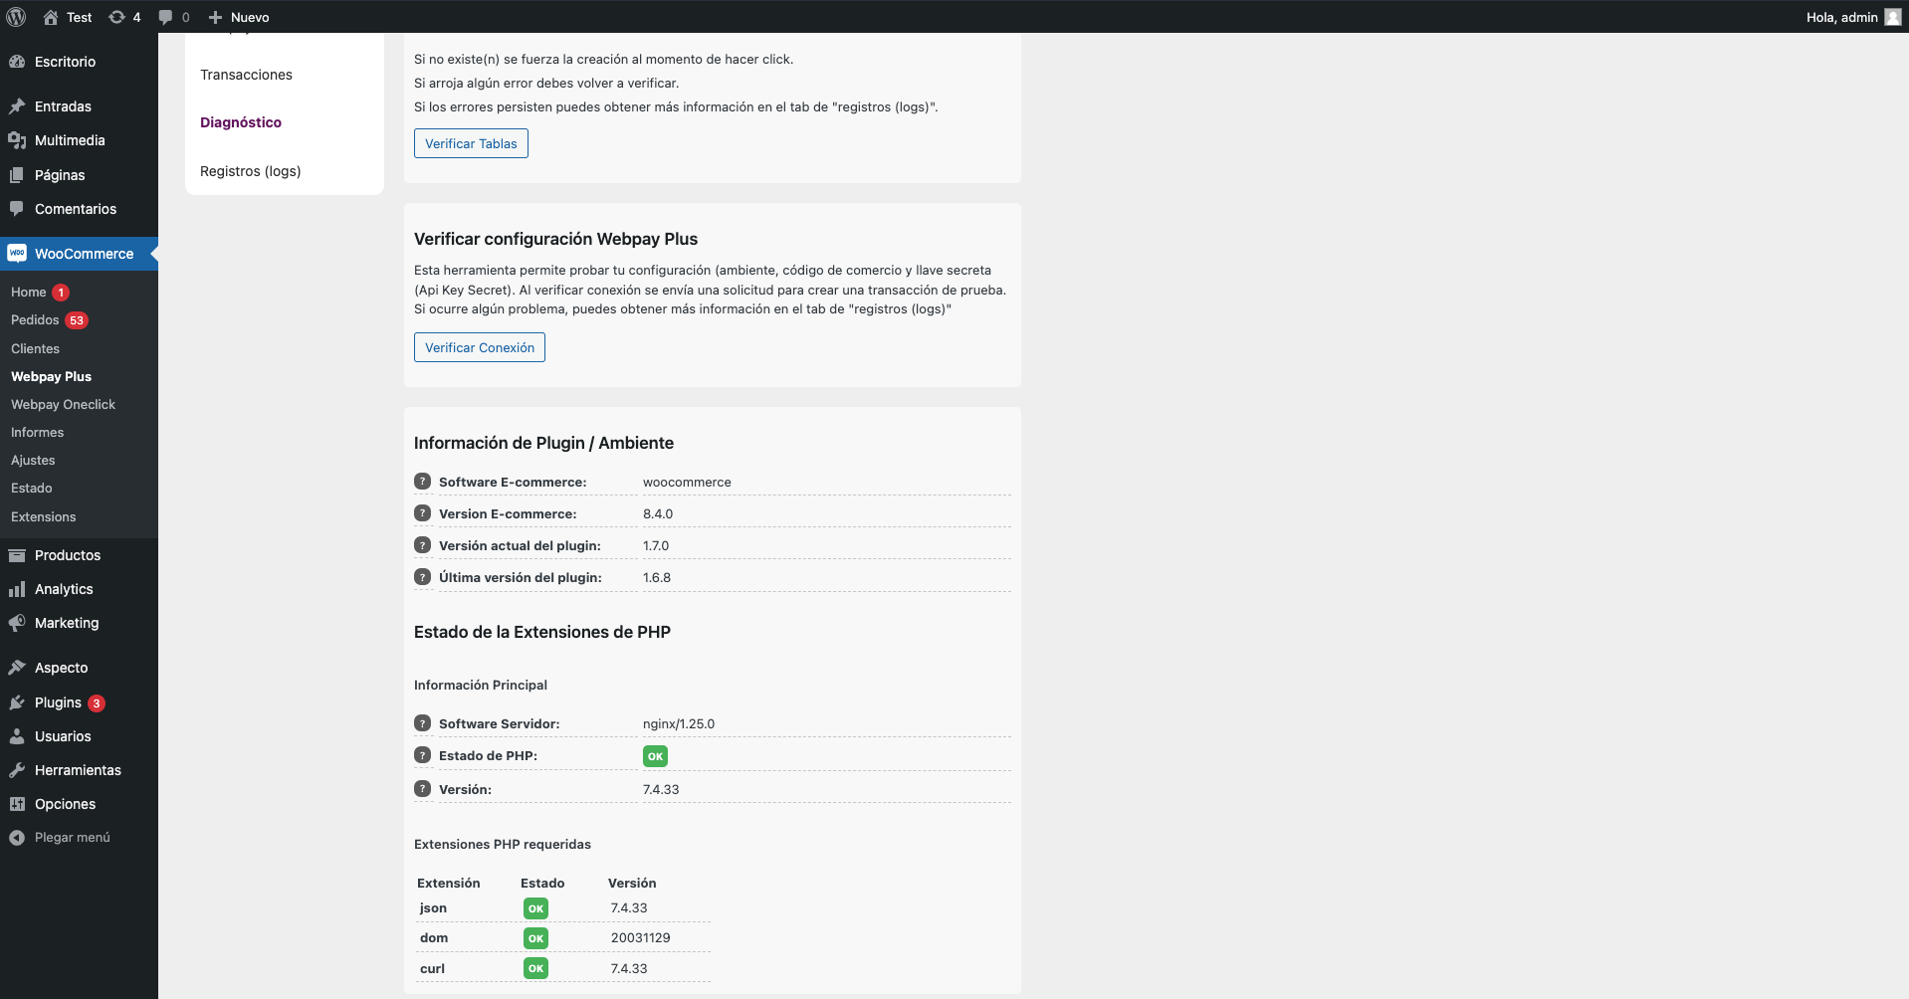Screen dimensions: 1909x999
Task: Click the Aspecto paintbrush icon
Action: [17, 668]
